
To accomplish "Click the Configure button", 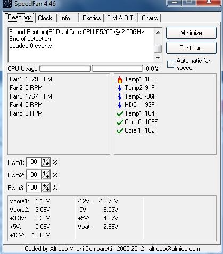I will point(191,48).
